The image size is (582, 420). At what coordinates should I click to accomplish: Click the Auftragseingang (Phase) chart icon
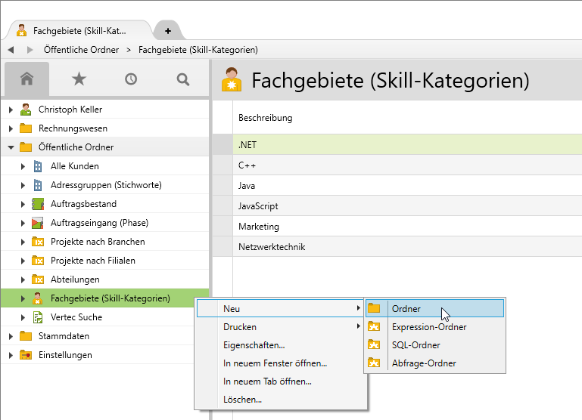coord(38,223)
